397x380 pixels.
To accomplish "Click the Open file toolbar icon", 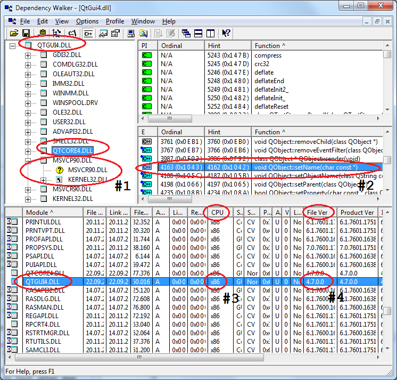I will pos(14,34).
